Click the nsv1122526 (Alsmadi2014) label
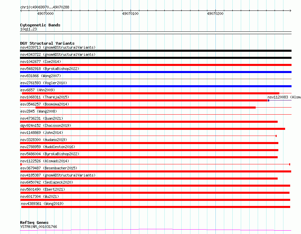The height and width of the screenshot is (234, 301). point(45,161)
